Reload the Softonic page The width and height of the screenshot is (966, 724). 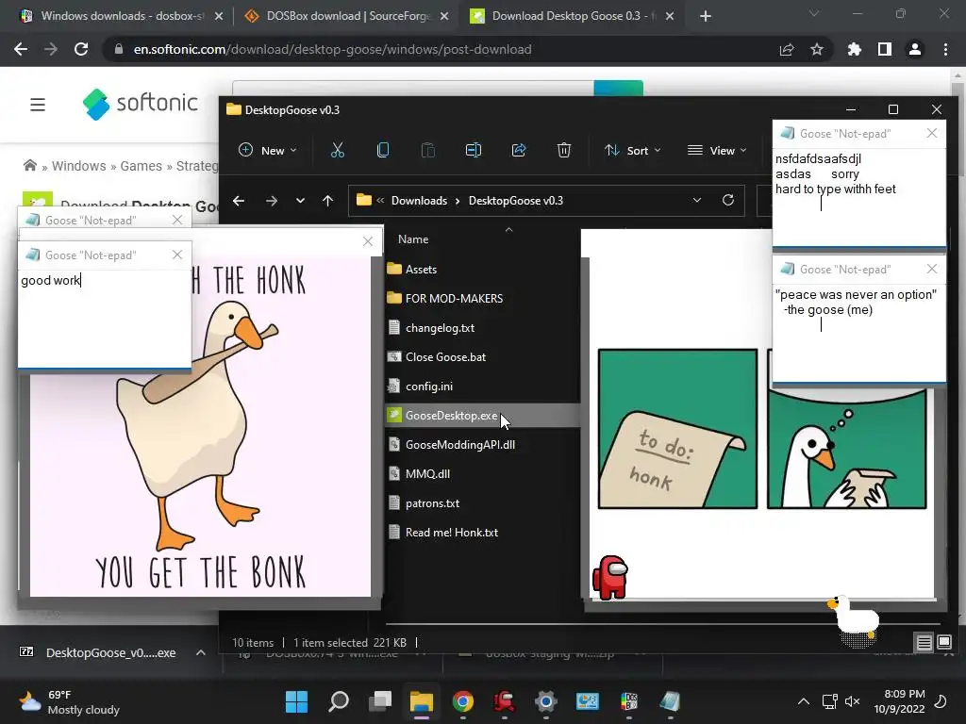pyautogui.click(x=81, y=49)
